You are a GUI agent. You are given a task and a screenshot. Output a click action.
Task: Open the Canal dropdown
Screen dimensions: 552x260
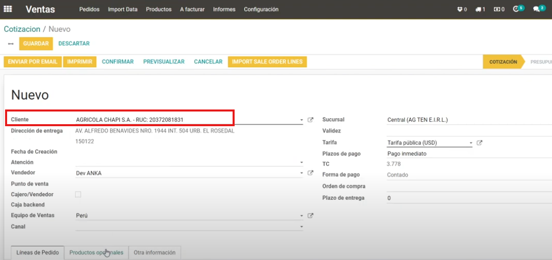(302, 227)
